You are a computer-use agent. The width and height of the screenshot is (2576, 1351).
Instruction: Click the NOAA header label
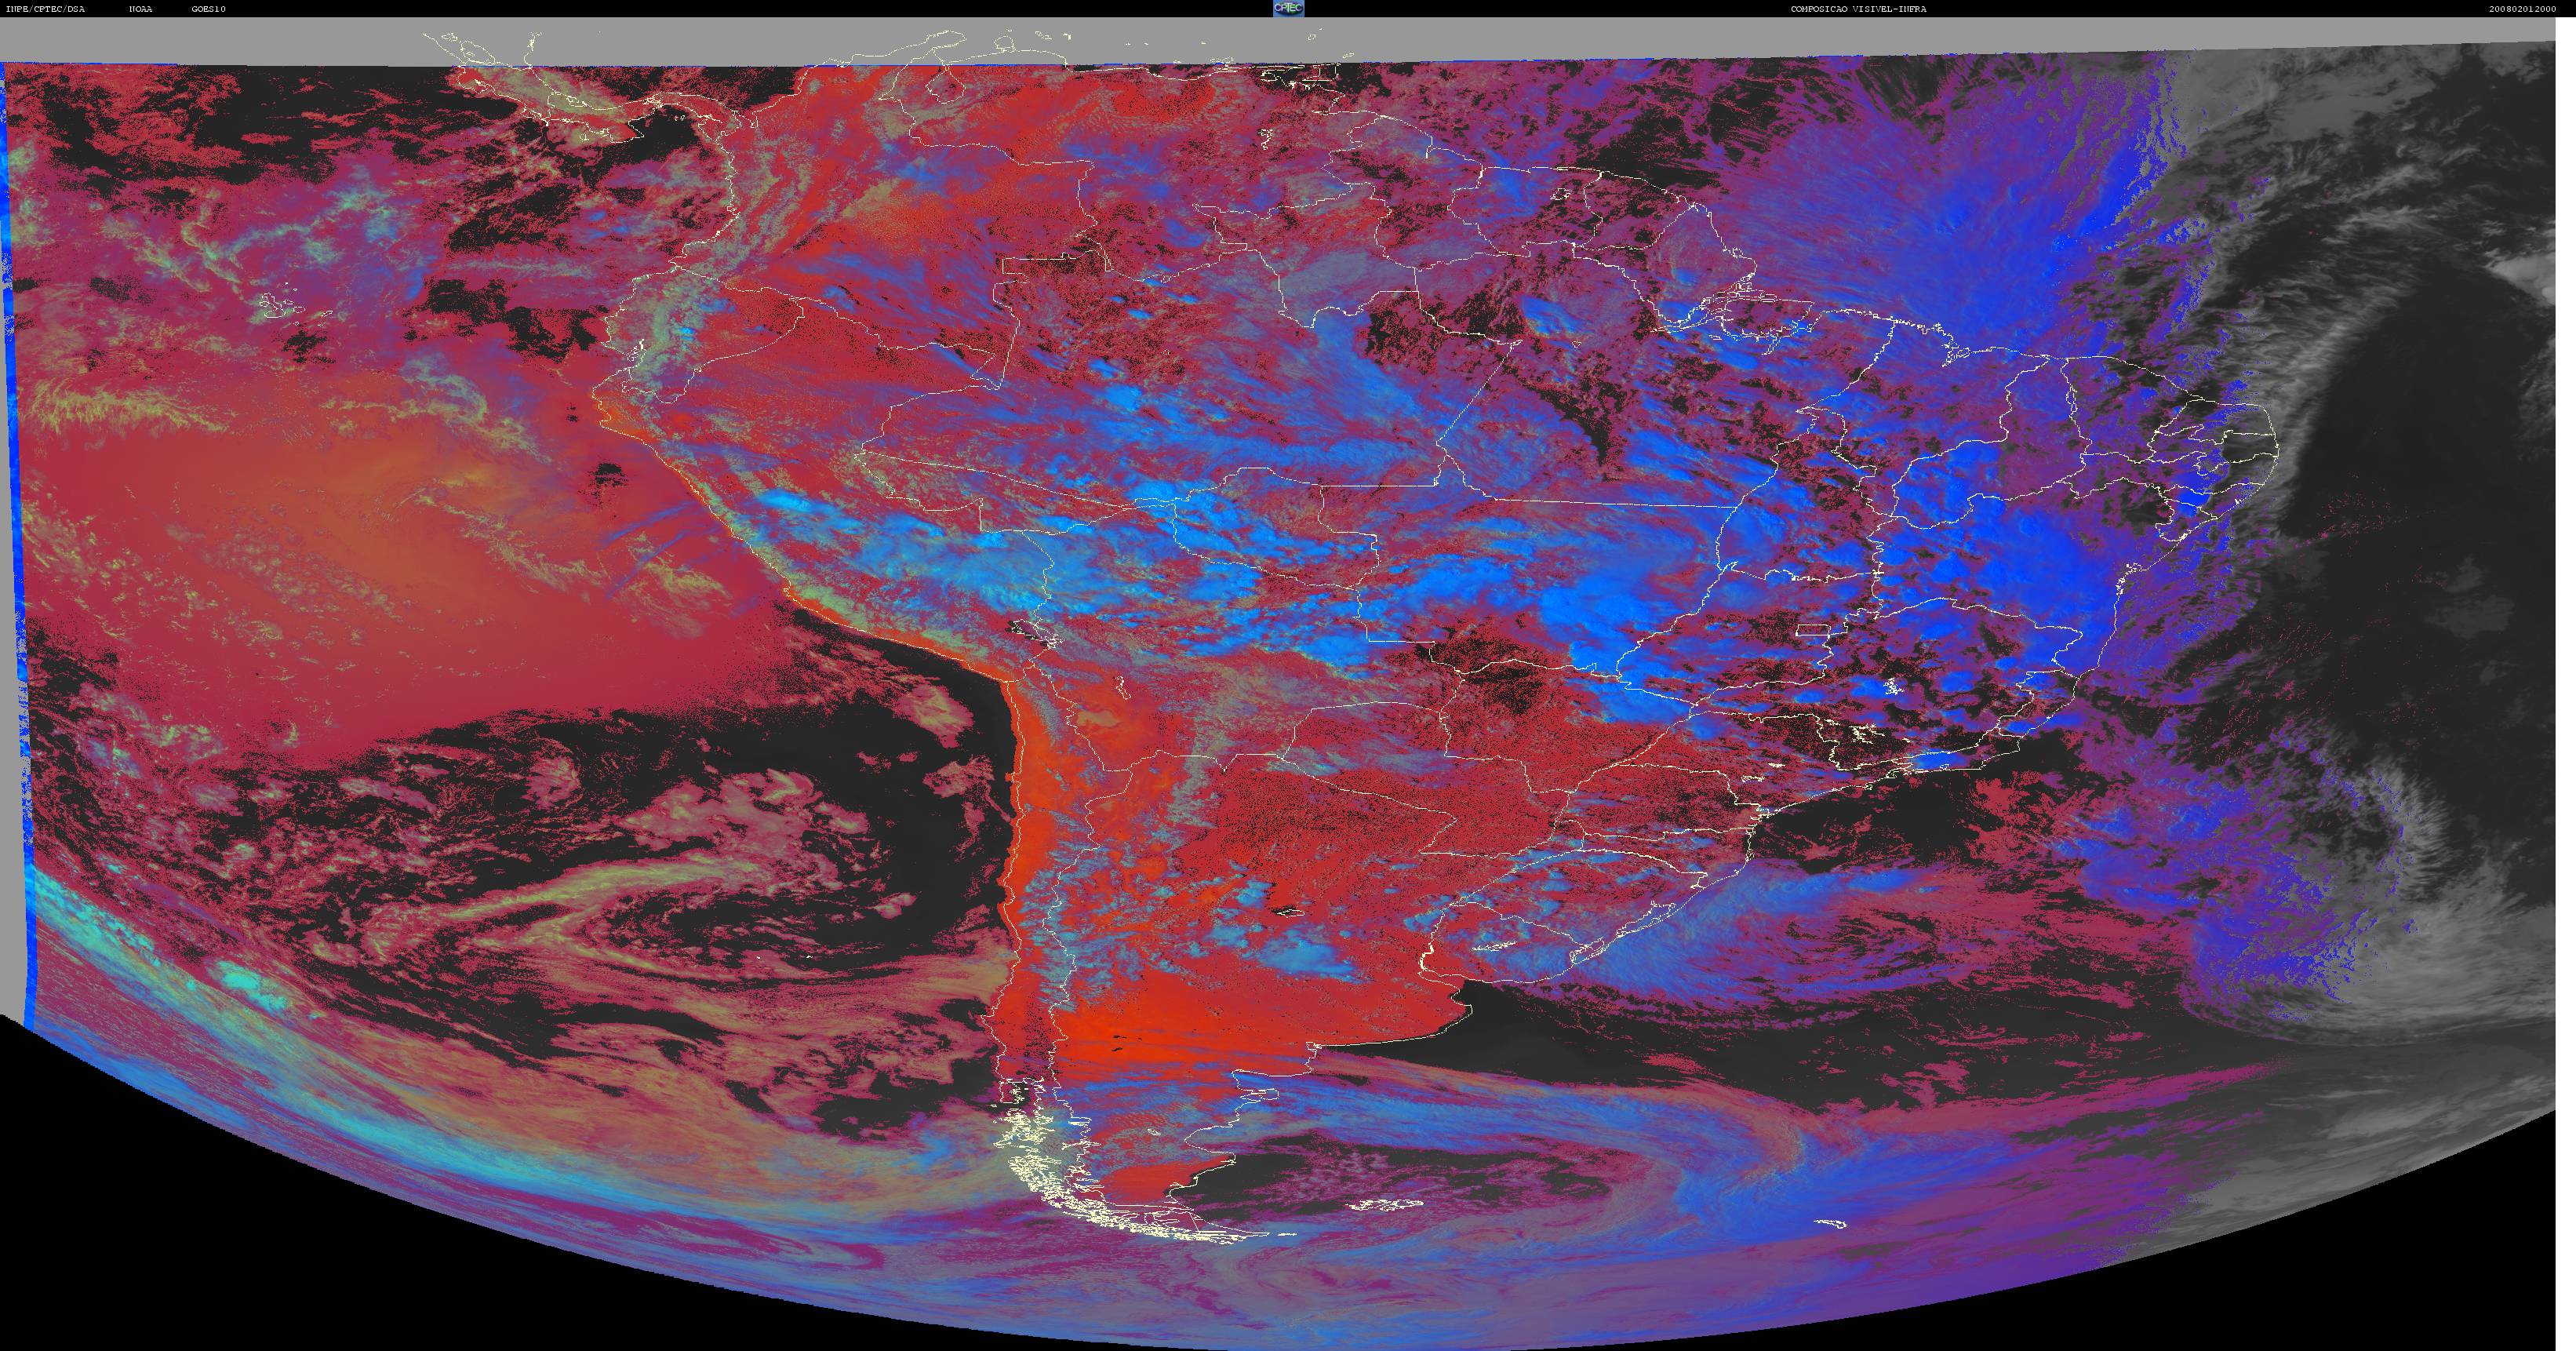(x=141, y=9)
